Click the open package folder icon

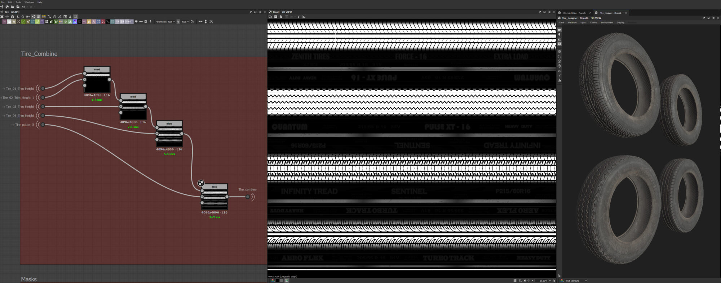click(x=13, y=7)
